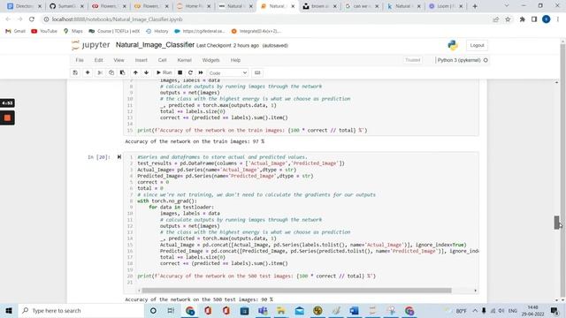Open the Insert menu
Image resolution: width=566 pixels, height=318 pixels.
(x=141, y=60)
